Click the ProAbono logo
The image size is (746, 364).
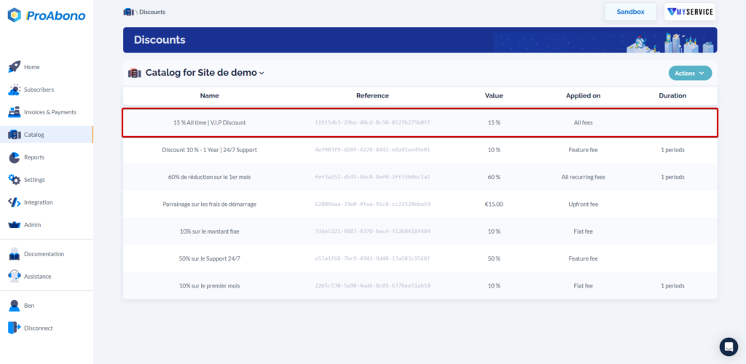(x=47, y=15)
